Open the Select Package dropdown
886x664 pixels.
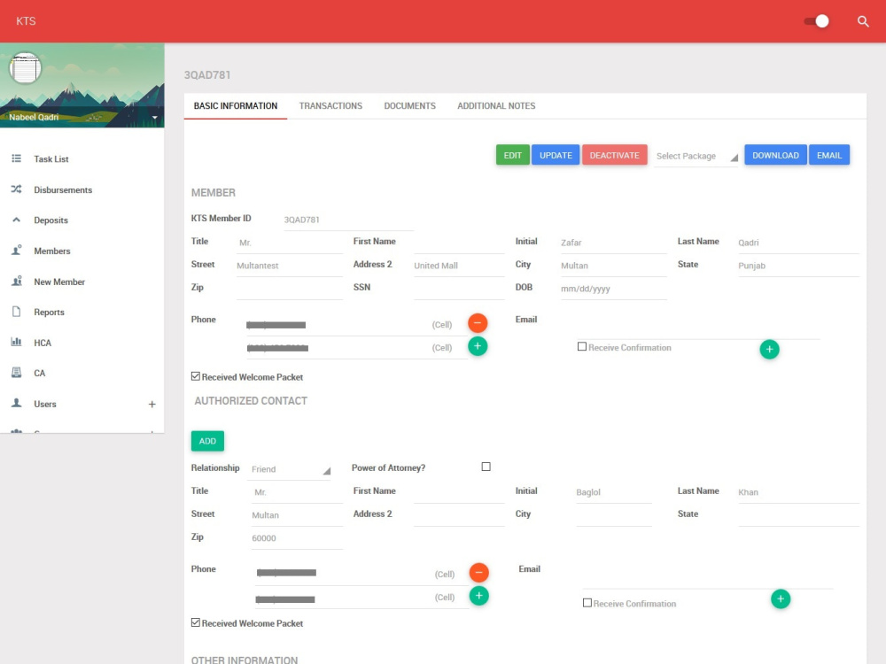tap(696, 157)
